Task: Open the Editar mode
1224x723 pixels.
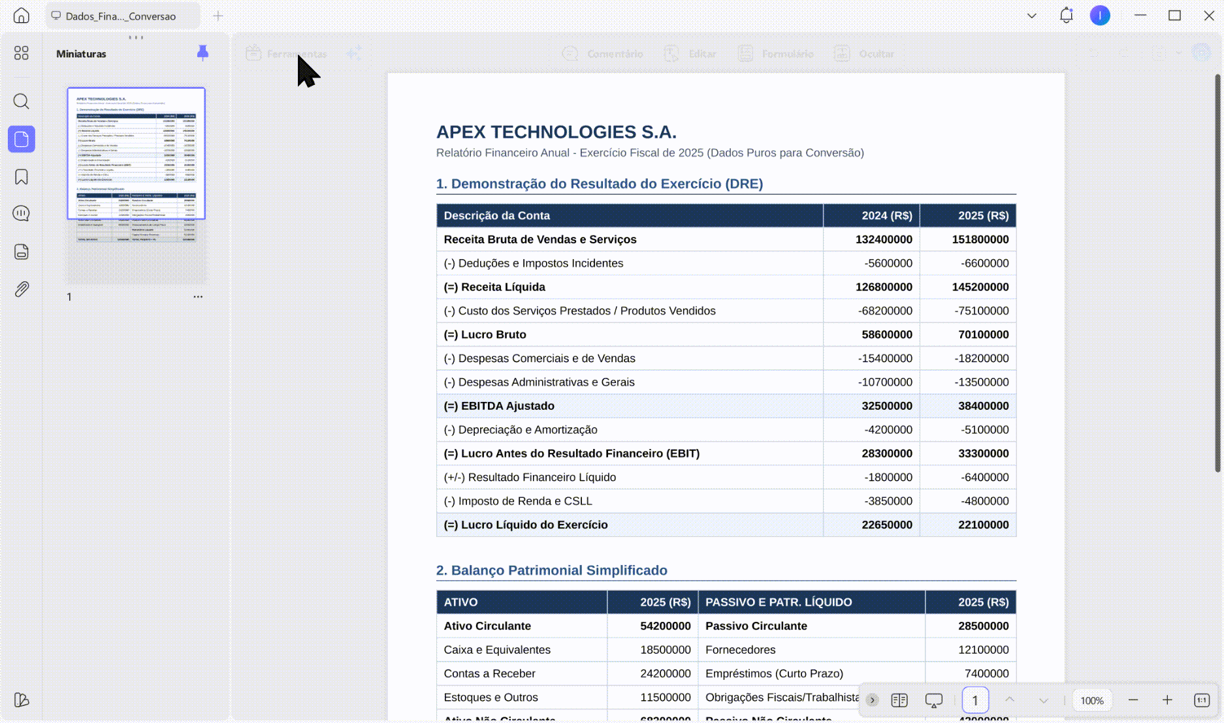Action: (x=690, y=54)
